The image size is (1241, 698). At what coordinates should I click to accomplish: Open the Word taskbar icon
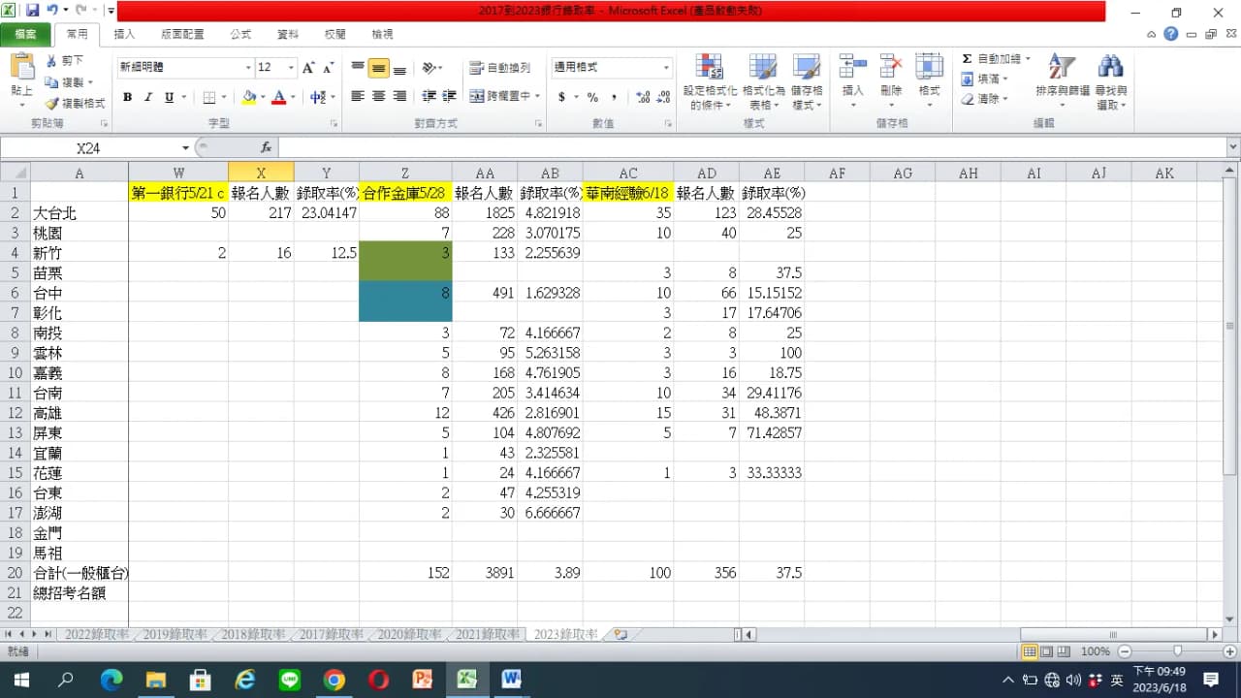(x=511, y=680)
